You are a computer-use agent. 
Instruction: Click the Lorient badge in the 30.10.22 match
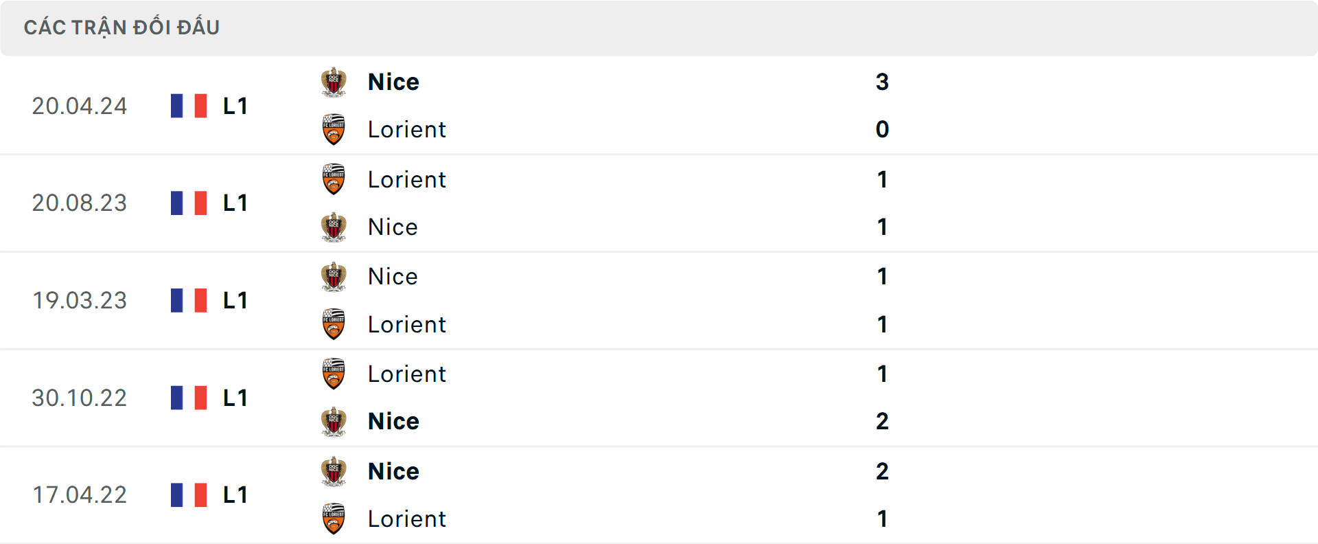334,374
